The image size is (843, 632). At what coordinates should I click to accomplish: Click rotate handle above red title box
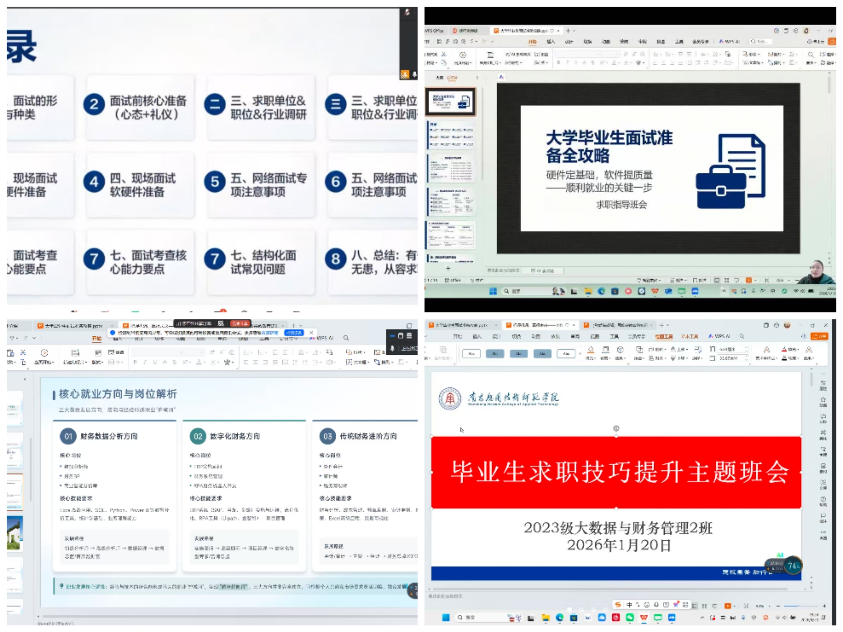616,428
